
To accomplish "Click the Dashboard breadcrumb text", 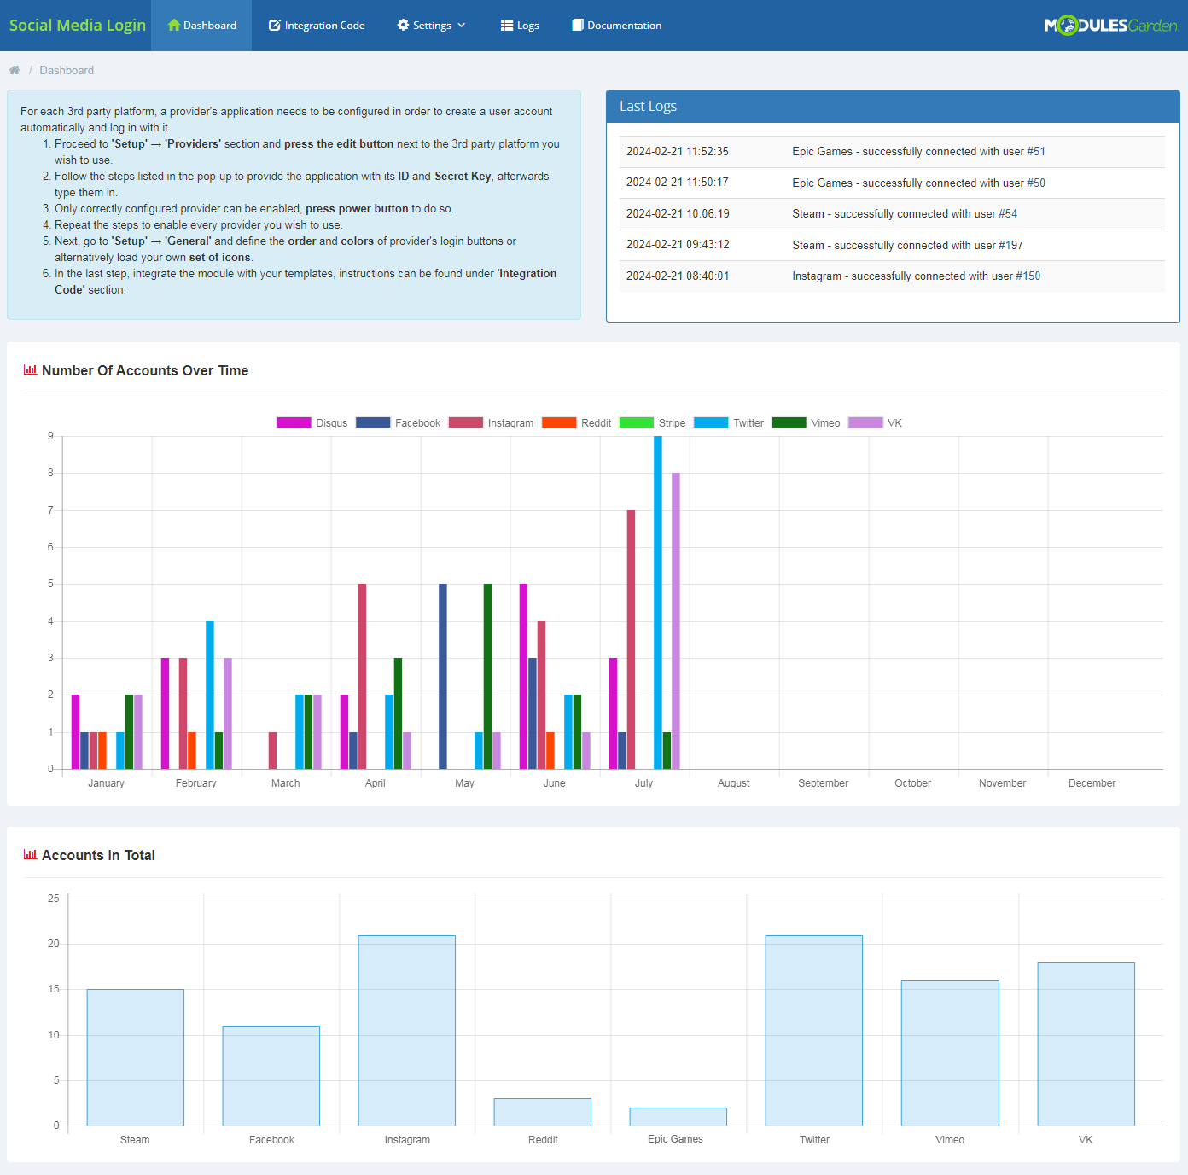I will 67,70.
